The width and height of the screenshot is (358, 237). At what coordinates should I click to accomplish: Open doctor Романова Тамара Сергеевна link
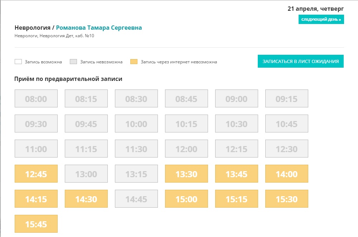[x=99, y=28]
